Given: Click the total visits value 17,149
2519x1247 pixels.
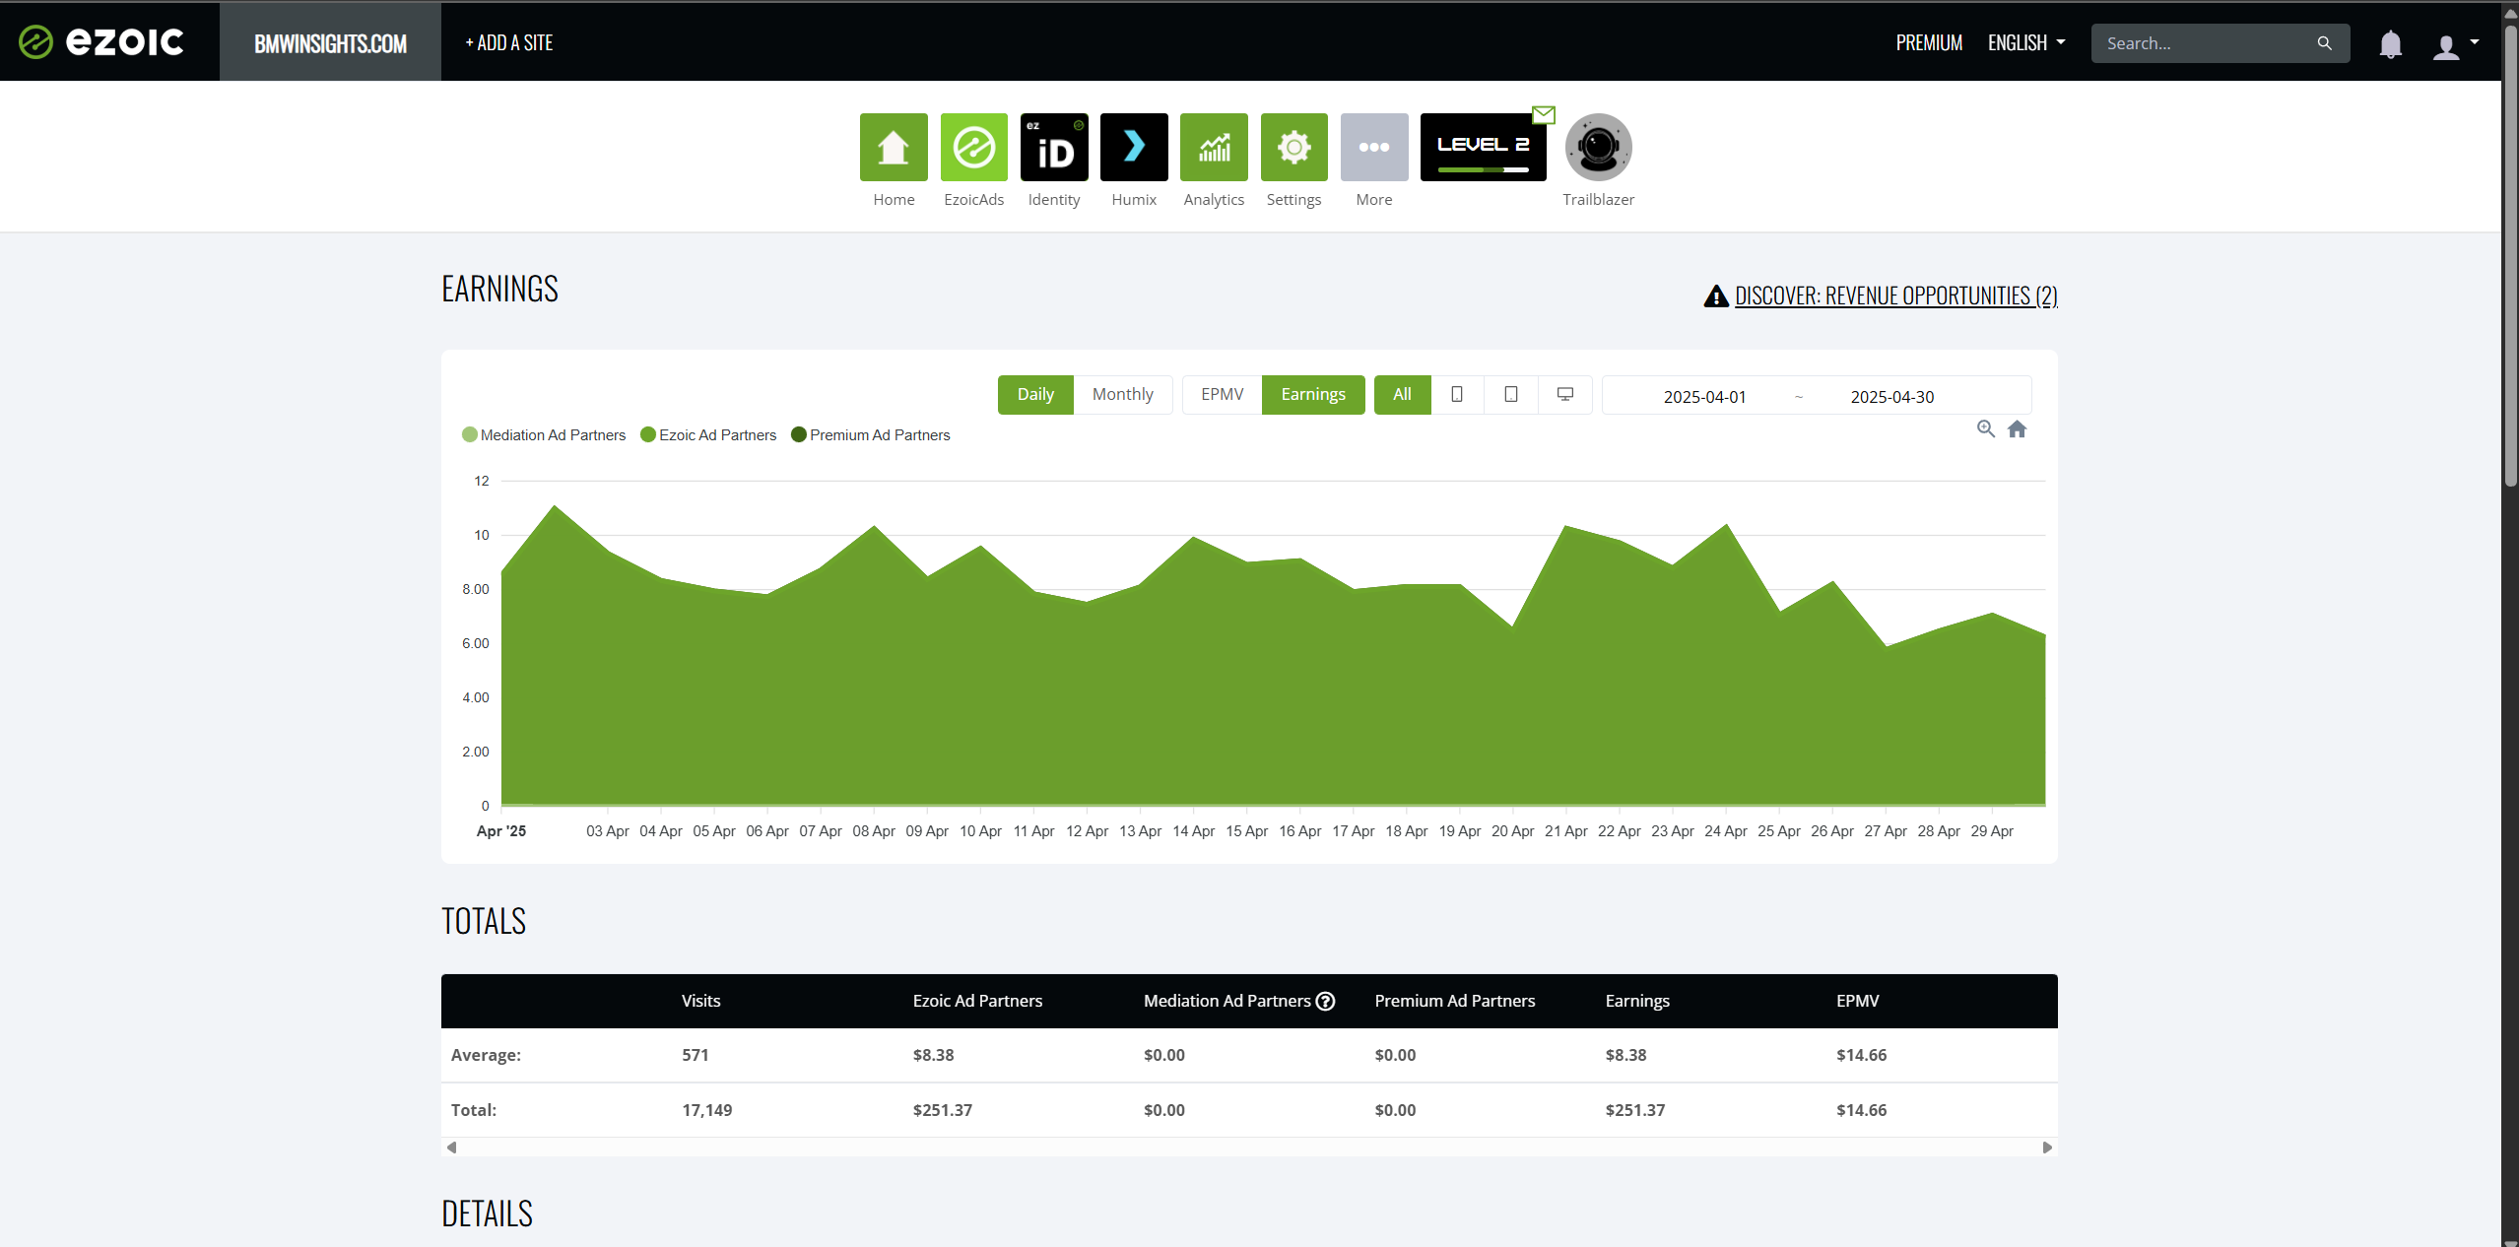Looking at the screenshot, I should click(706, 1110).
